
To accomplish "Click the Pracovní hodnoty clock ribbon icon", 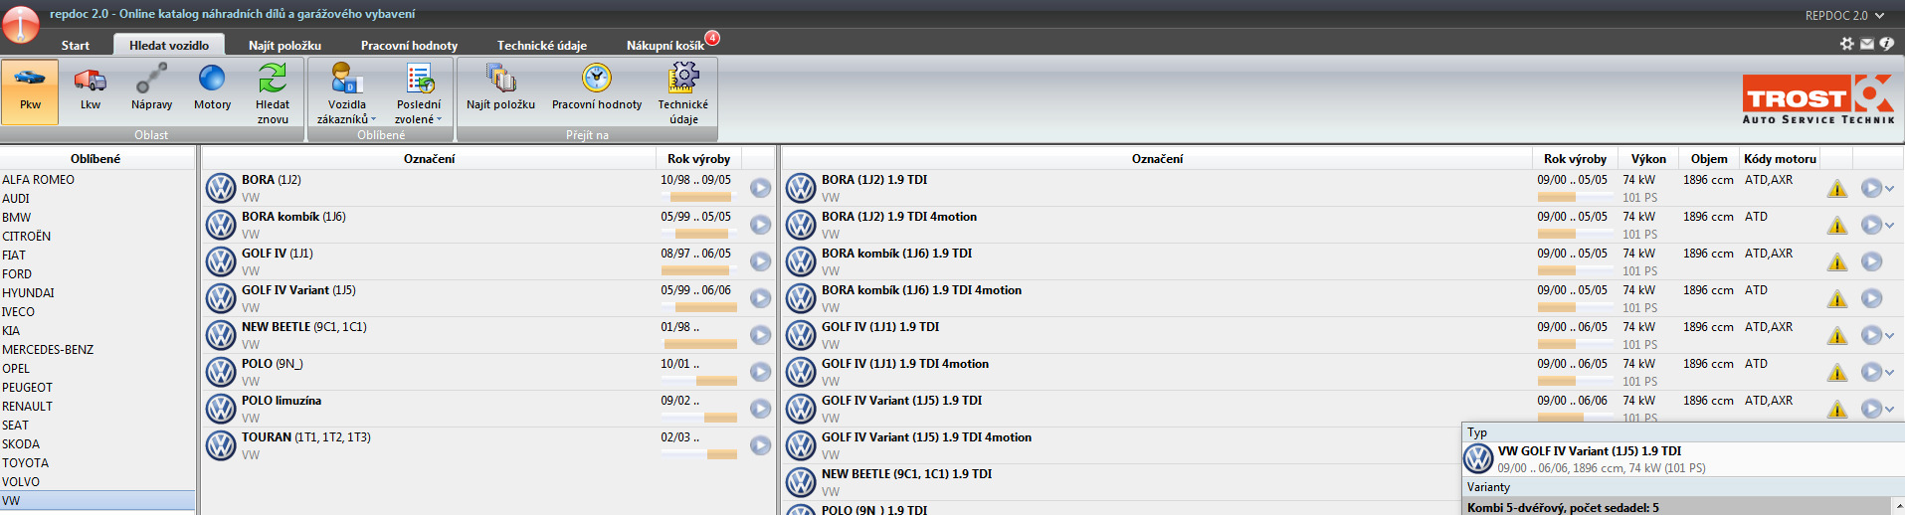I will coord(597,78).
